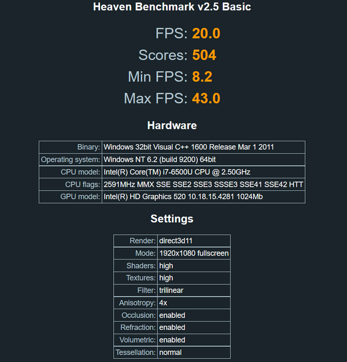Select the Anisotropy value 4x
The width and height of the screenshot is (347, 362).
(163, 303)
